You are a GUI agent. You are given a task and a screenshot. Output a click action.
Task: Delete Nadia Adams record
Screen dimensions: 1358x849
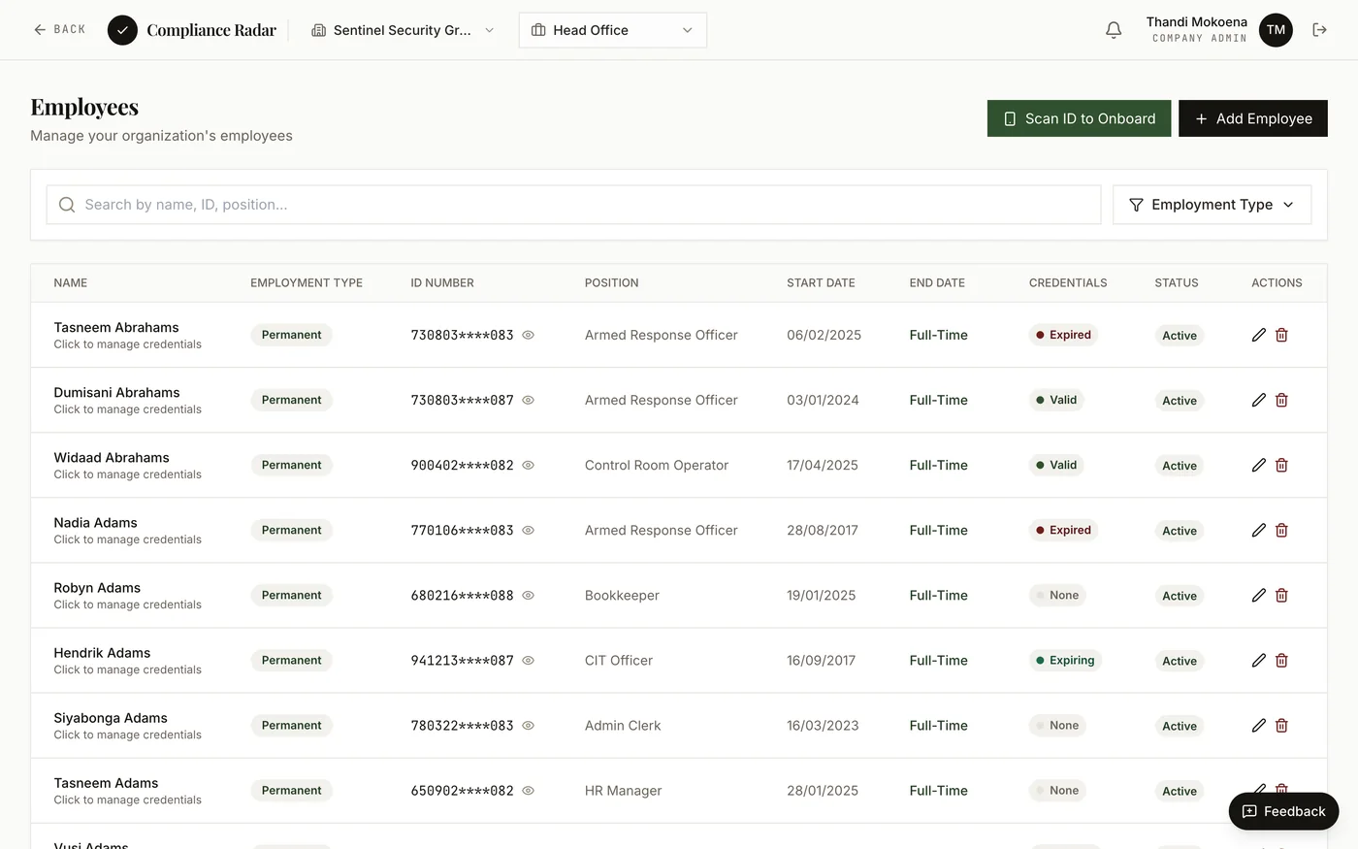click(1281, 530)
